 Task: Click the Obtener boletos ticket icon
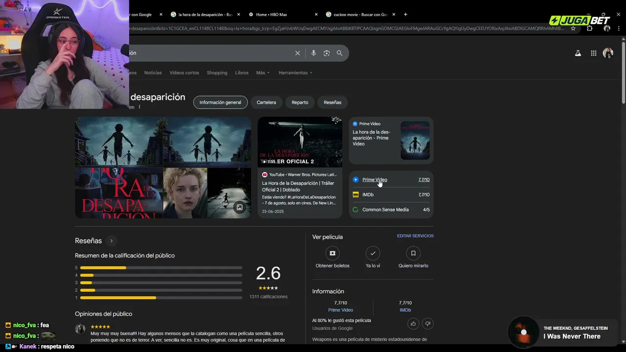coord(333,253)
